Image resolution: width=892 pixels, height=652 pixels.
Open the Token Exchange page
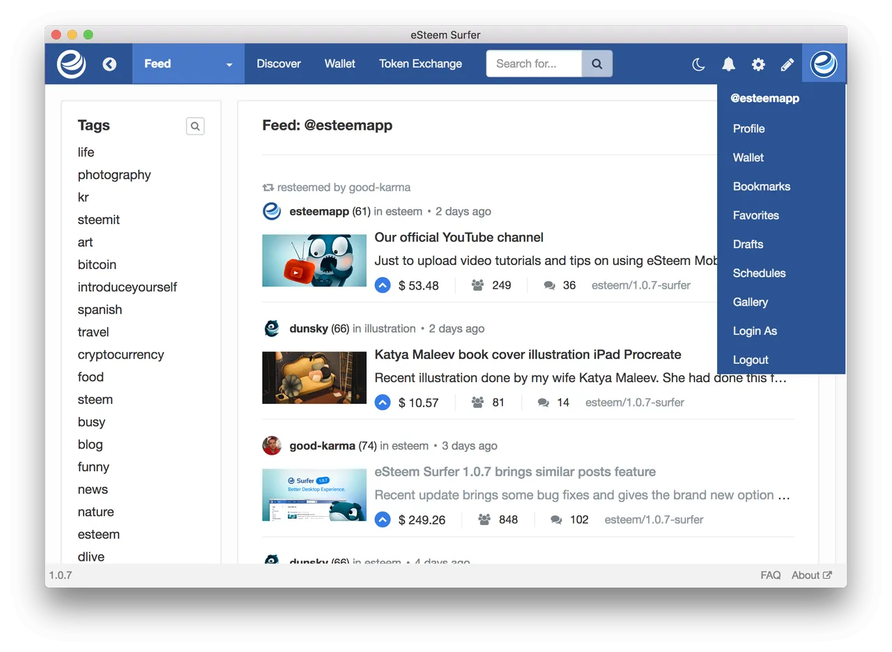(420, 63)
